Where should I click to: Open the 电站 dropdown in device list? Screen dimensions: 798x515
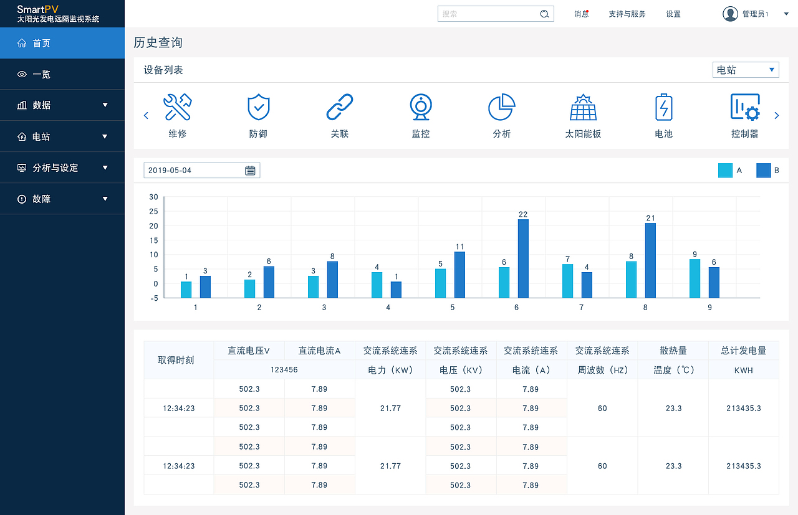pos(746,70)
